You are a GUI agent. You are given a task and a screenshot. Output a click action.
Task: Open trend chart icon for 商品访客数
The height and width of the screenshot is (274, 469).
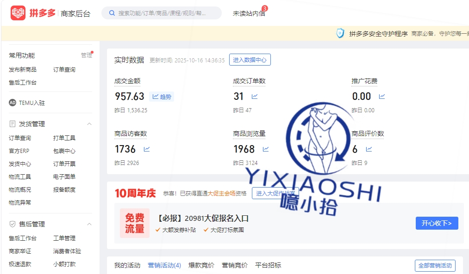tap(147, 149)
